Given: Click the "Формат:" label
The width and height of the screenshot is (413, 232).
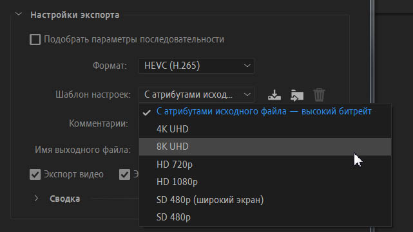Looking at the screenshot, I should (x=110, y=66).
